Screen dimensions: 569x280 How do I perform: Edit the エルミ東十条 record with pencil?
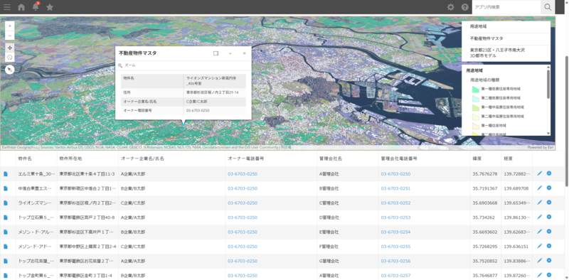[540, 173]
